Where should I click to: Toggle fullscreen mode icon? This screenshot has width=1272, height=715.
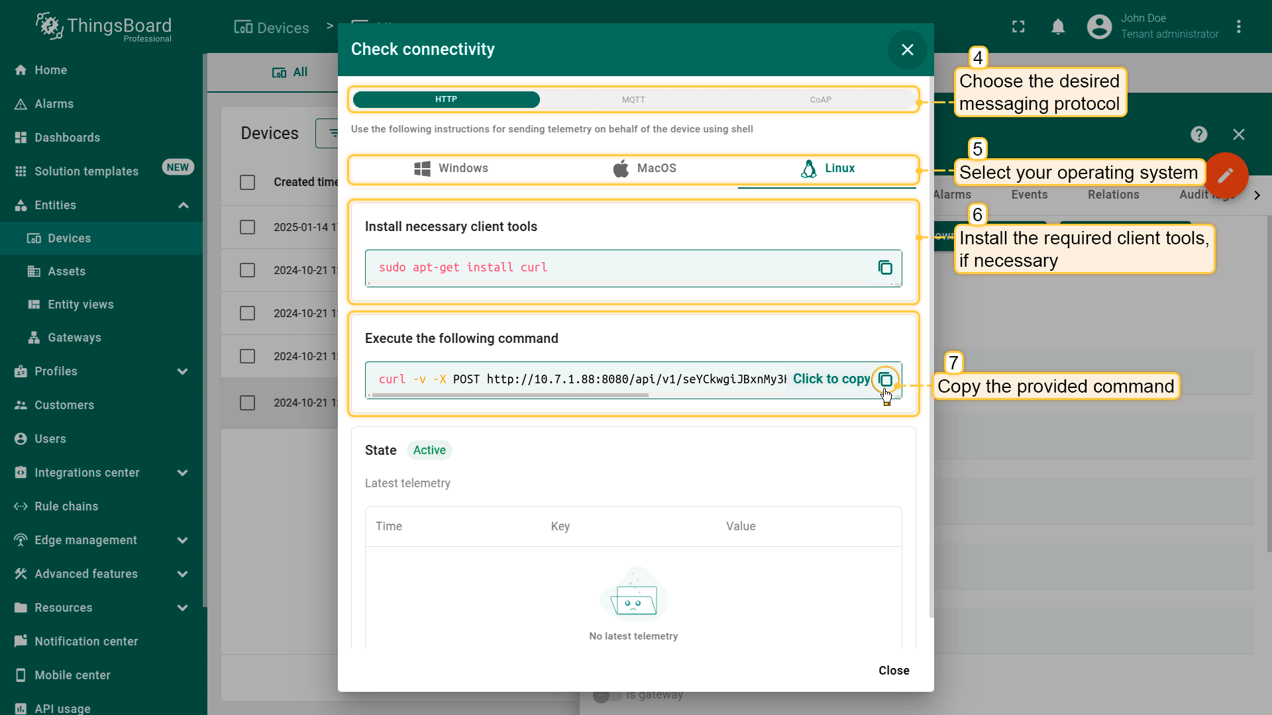1018,26
